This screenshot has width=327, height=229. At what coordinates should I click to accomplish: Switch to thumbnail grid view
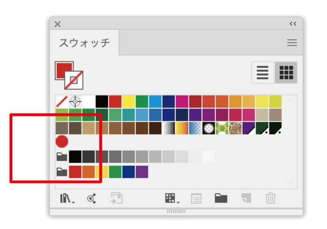(286, 72)
